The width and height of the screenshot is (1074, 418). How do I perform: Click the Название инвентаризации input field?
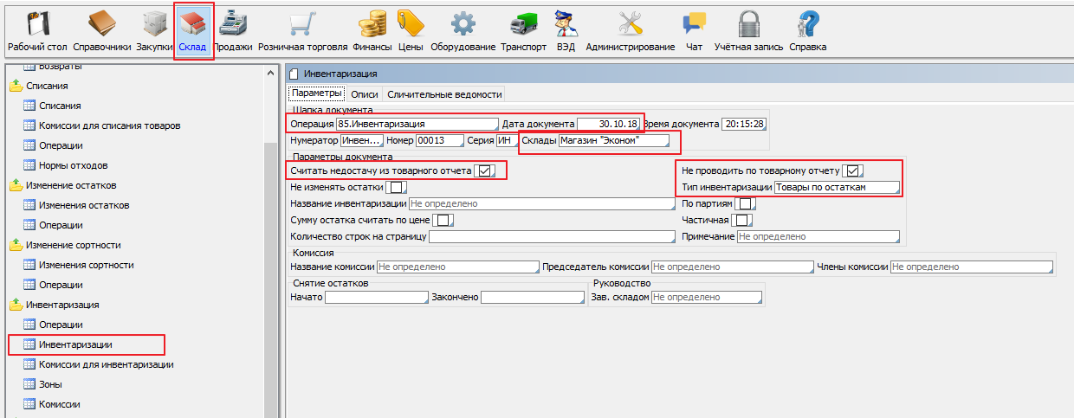click(540, 204)
